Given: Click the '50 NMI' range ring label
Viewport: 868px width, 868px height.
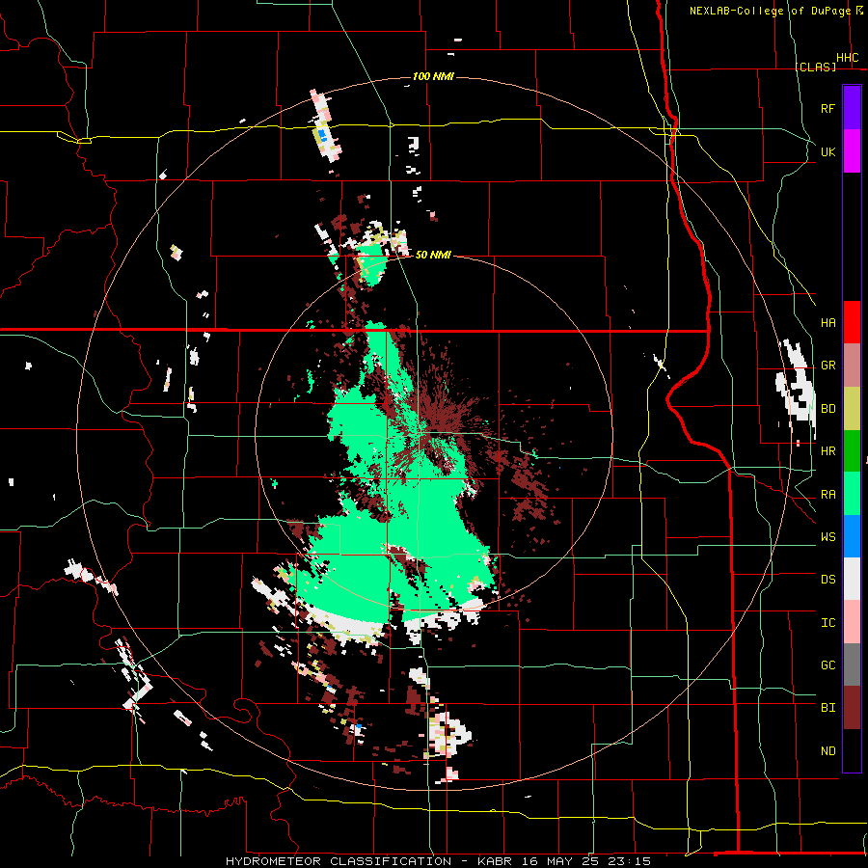Looking at the screenshot, I should [x=433, y=255].
